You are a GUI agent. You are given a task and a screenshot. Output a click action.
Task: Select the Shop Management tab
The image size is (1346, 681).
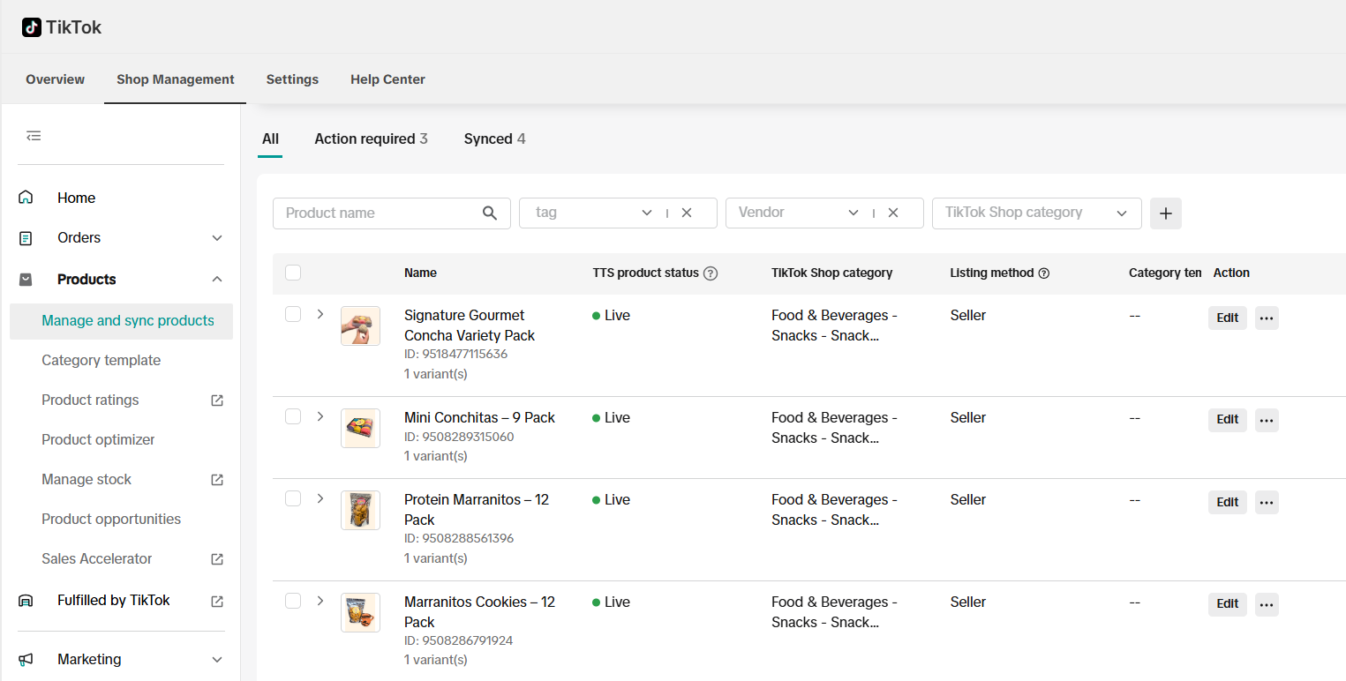176,79
